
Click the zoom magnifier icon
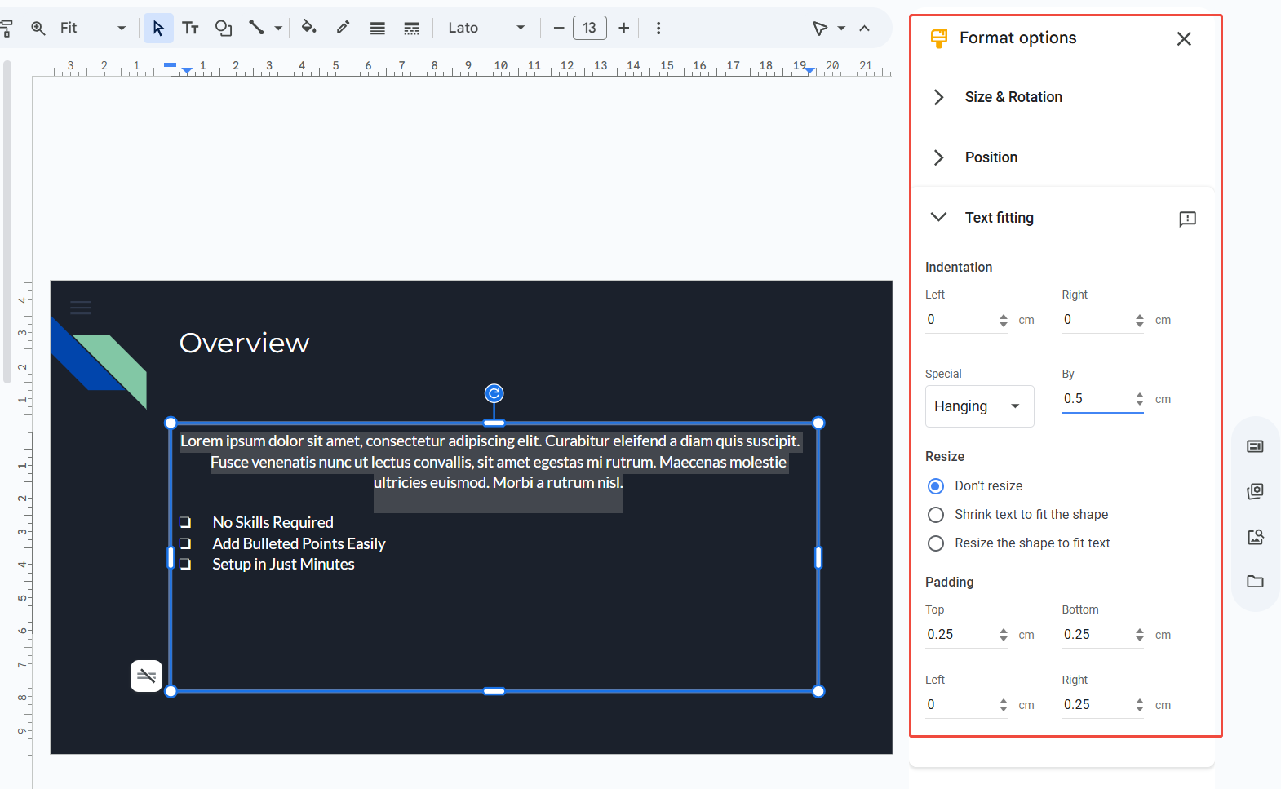click(x=38, y=29)
